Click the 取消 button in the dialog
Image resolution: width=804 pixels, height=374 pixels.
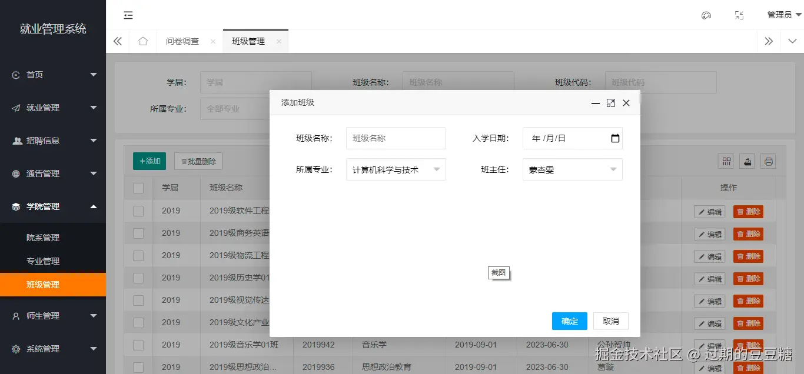tap(610, 321)
